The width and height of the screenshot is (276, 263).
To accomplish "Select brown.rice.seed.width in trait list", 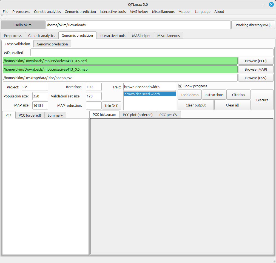I will [149, 94].
